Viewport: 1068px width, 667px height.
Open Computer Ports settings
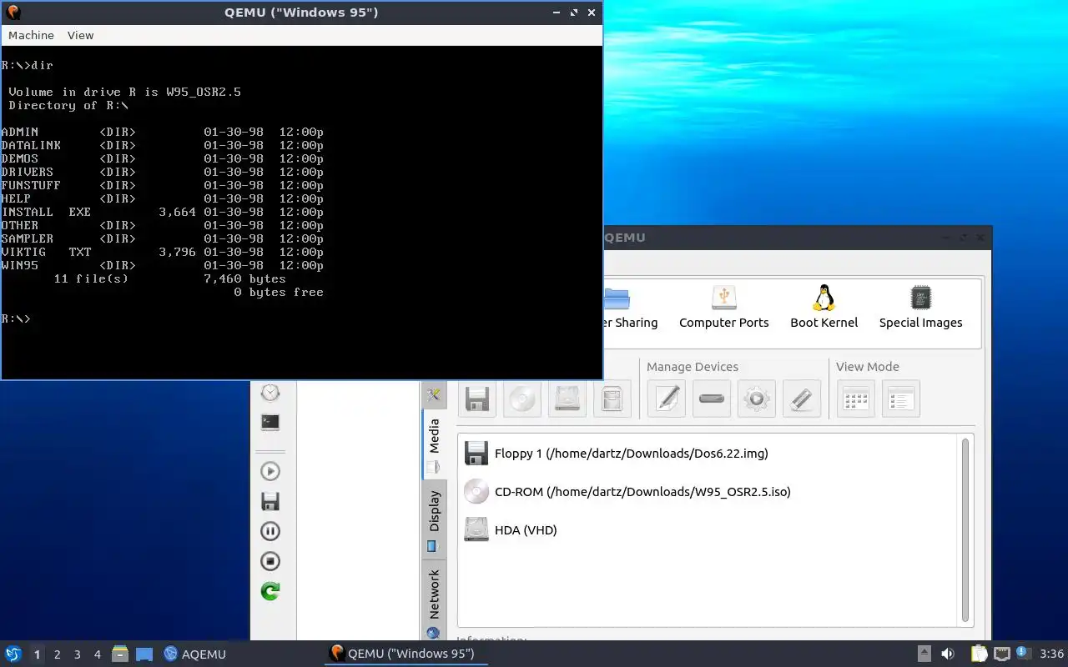(723, 308)
